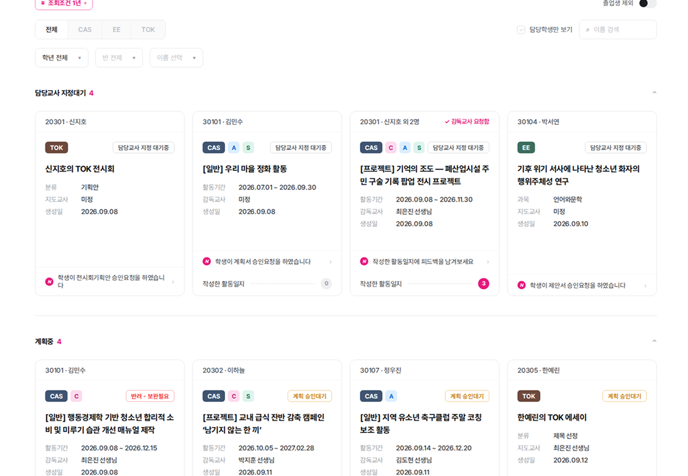This screenshot has width=688, height=476.
Task: Focus the 이름 검색 search field
Action: click(618, 29)
